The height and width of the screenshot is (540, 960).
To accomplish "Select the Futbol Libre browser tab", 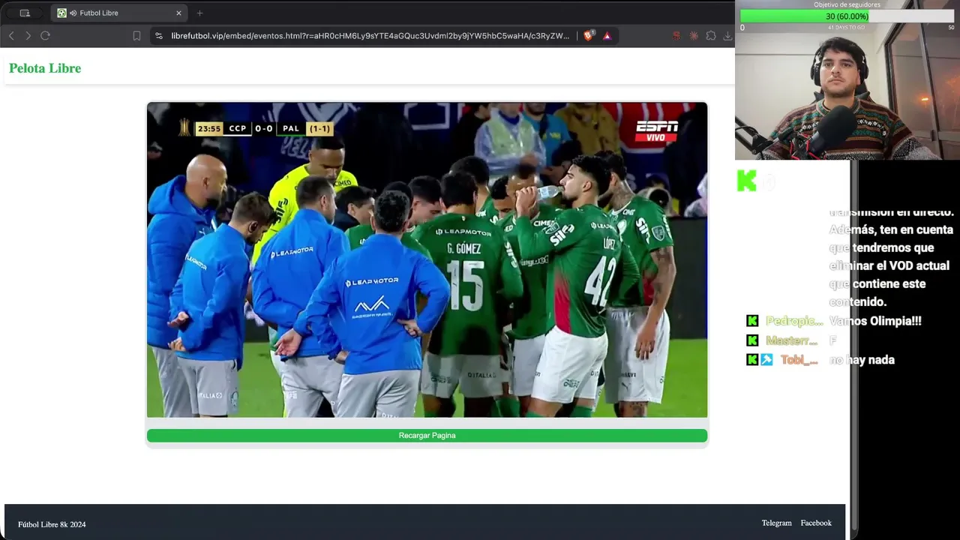I will coord(120,13).
